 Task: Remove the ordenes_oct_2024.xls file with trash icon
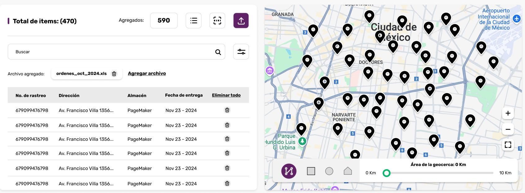click(x=114, y=74)
